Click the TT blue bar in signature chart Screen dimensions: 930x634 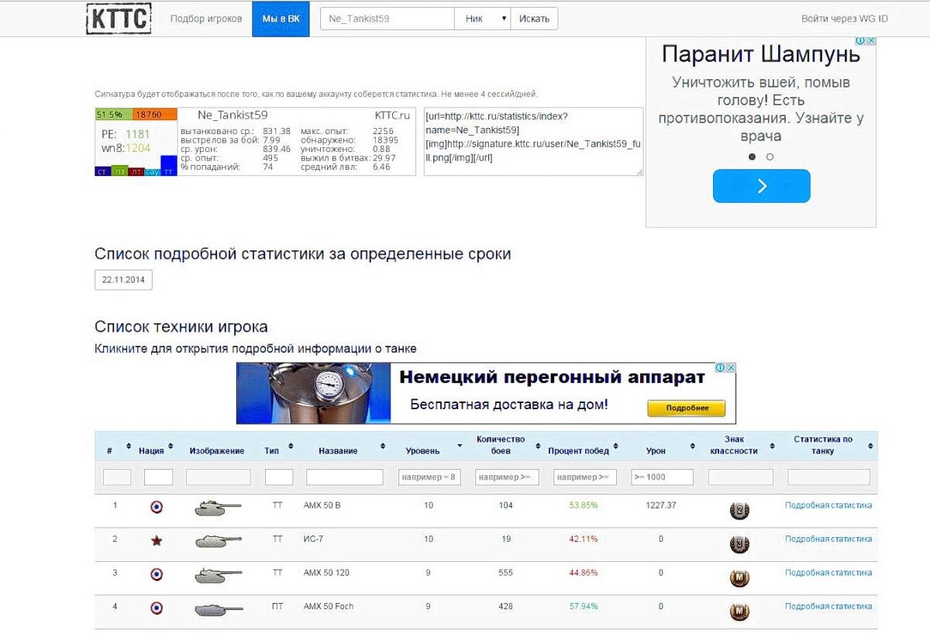pyautogui.click(x=168, y=166)
